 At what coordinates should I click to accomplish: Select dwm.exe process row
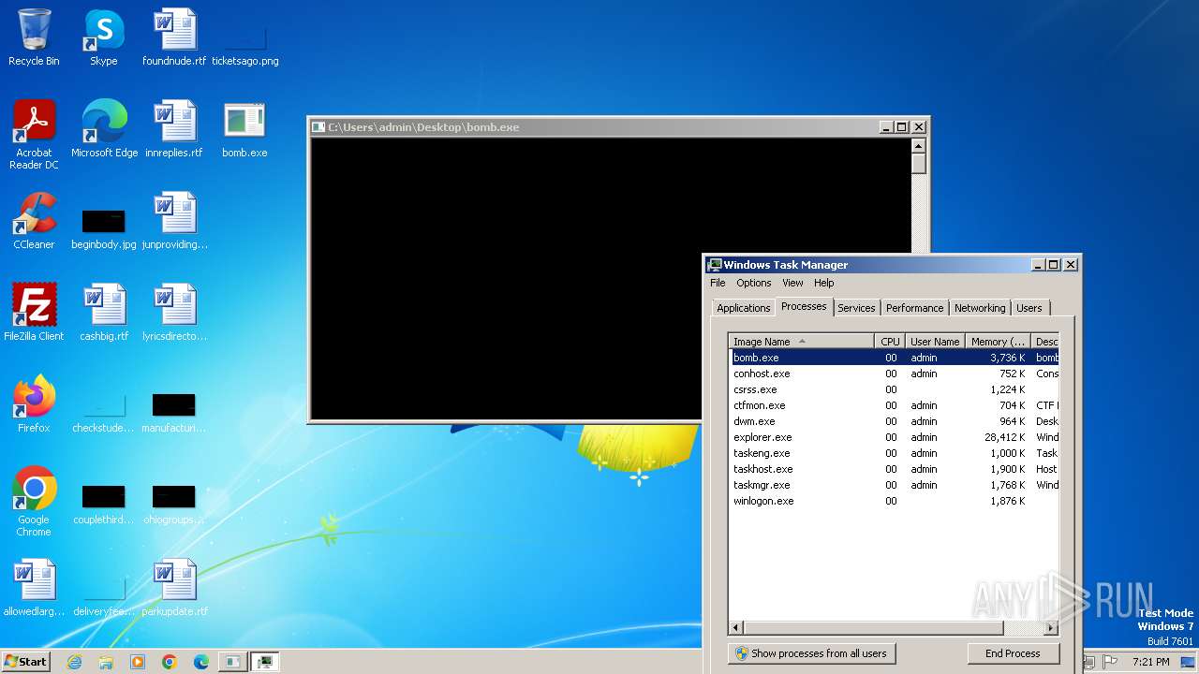point(895,421)
